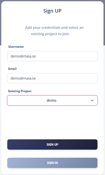Focus the Email input field
105x175 pixels.
point(52,78)
